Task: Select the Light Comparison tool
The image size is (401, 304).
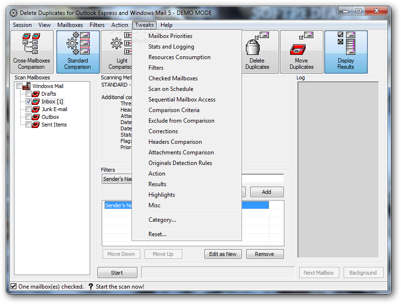Action: click(117, 52)
